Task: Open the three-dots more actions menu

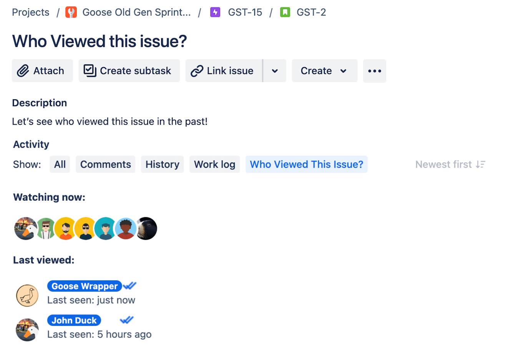Action: 375,71
